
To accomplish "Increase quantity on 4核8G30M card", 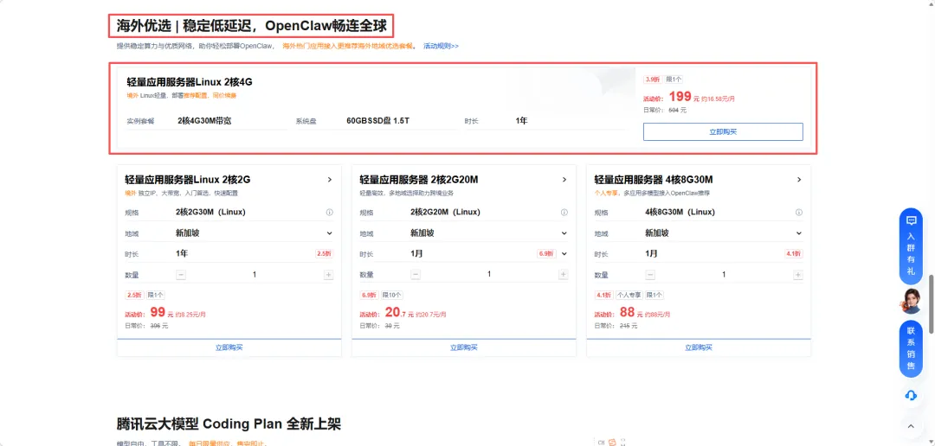I will (x=798, y=275).
